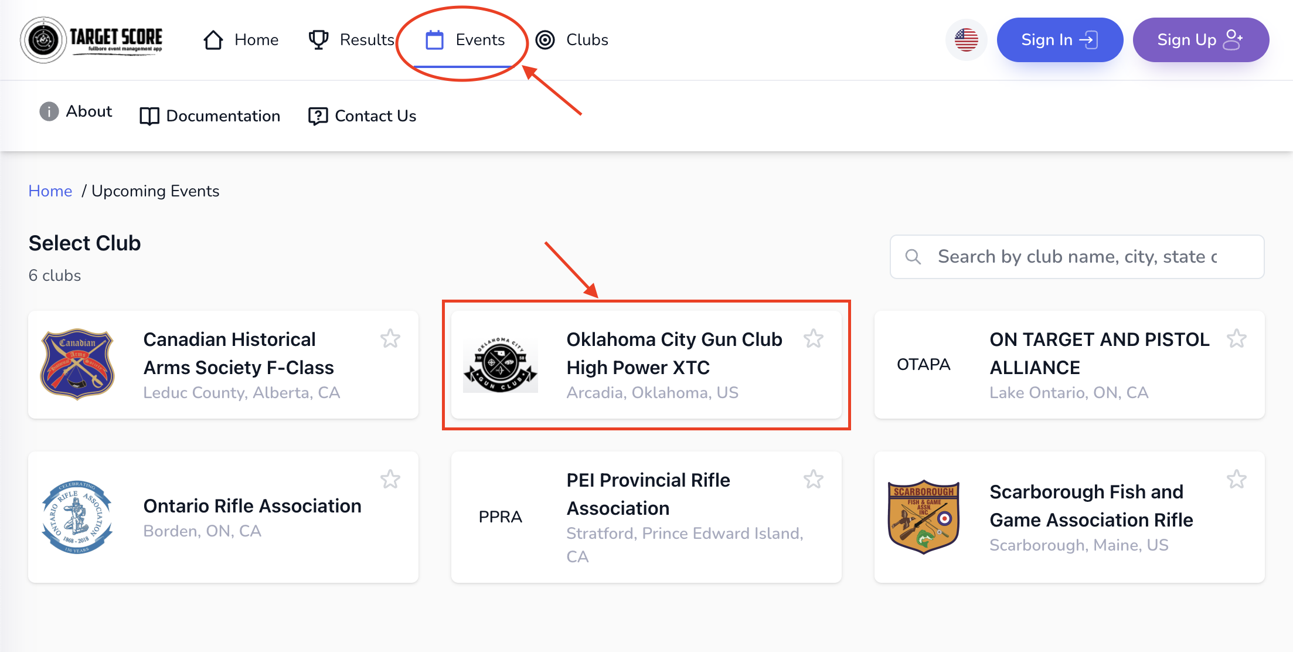1293x652 pixels.
Task: Click the About info icon
Action: [x=49, y=111]
